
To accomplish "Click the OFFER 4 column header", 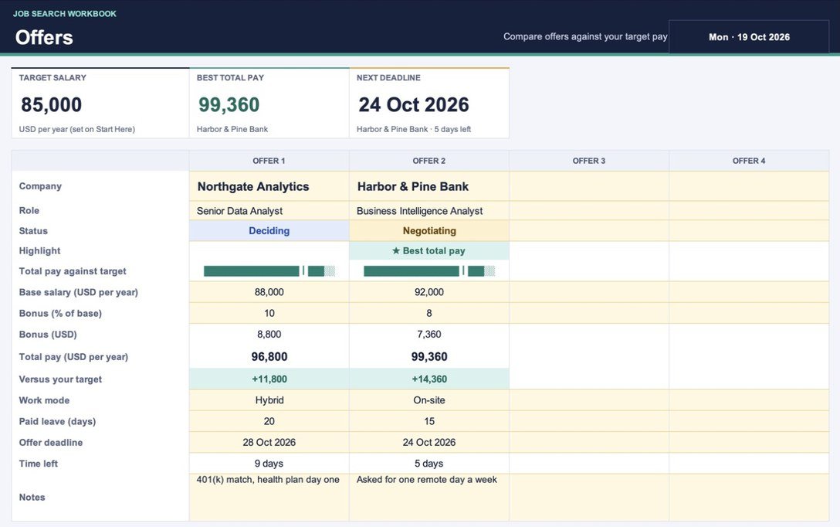I will pyautogui.click(x=749, y=161).
